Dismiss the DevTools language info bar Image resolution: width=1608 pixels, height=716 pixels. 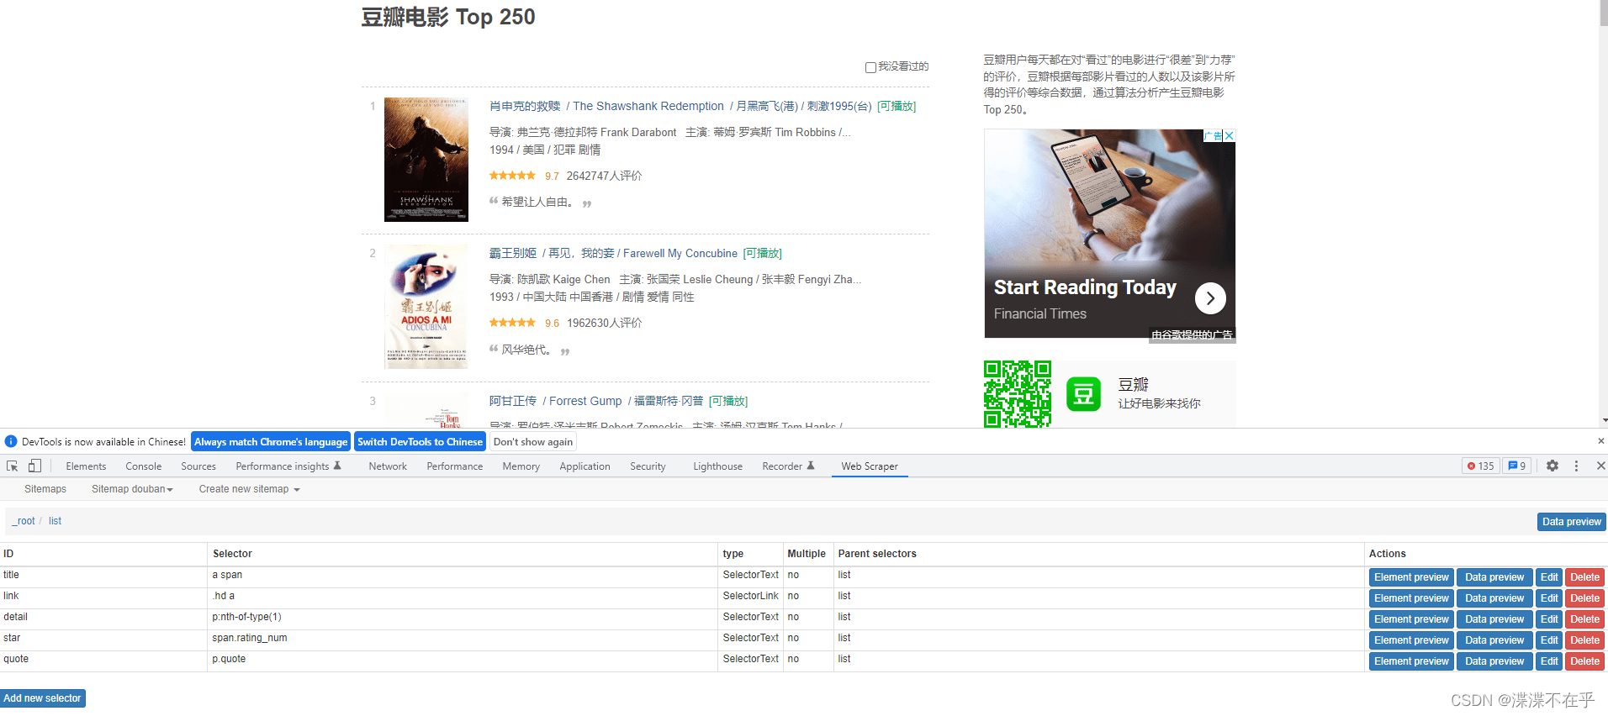pos(1600,441)
